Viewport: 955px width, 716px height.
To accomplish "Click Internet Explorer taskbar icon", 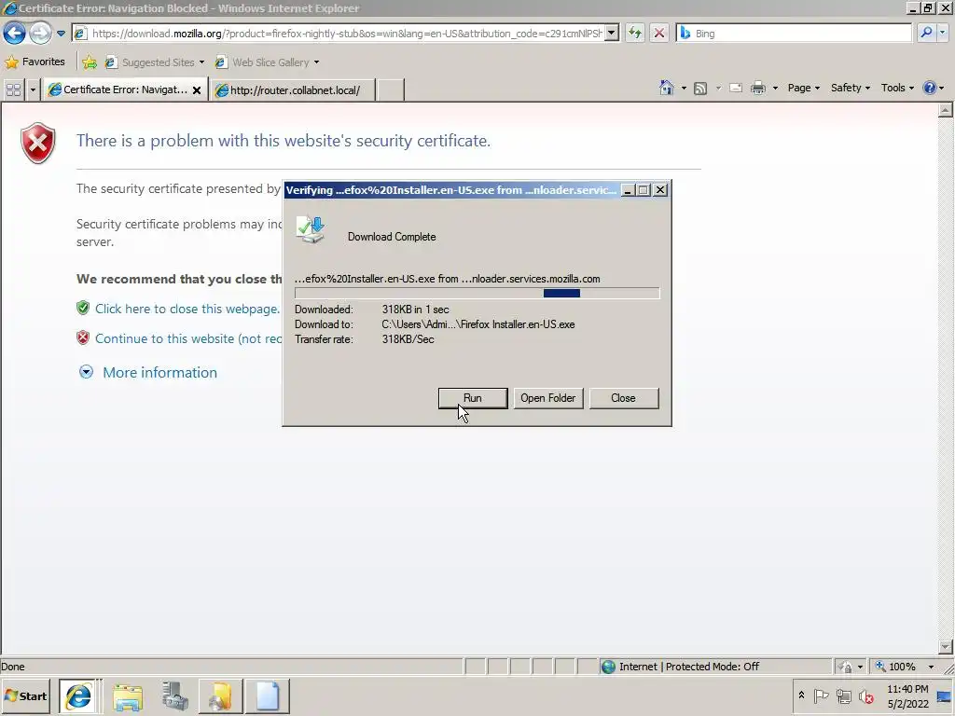I will point(79,695).
